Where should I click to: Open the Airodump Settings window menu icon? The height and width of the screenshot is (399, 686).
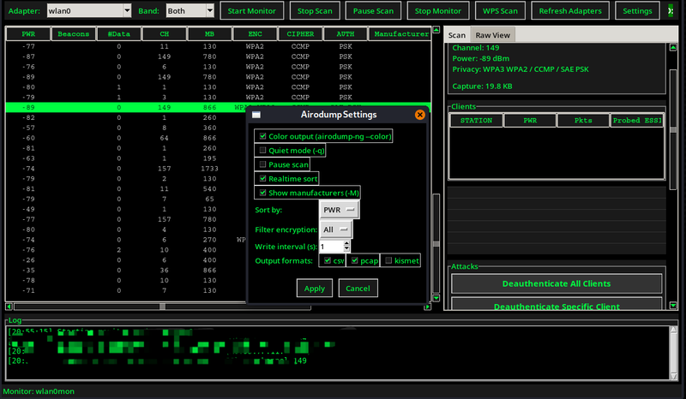click(x=256, y=115)
